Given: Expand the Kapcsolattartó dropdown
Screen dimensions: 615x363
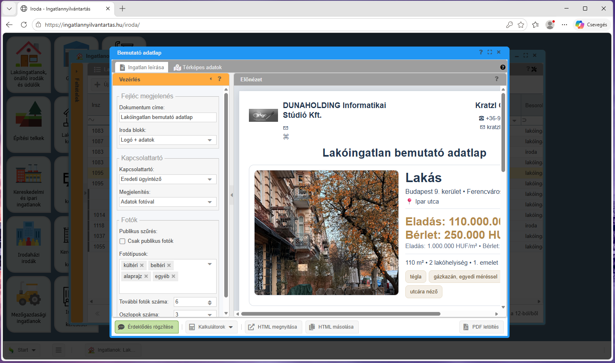Looking at the screenshot, I should pyautogui.click(x=210, y=179).
